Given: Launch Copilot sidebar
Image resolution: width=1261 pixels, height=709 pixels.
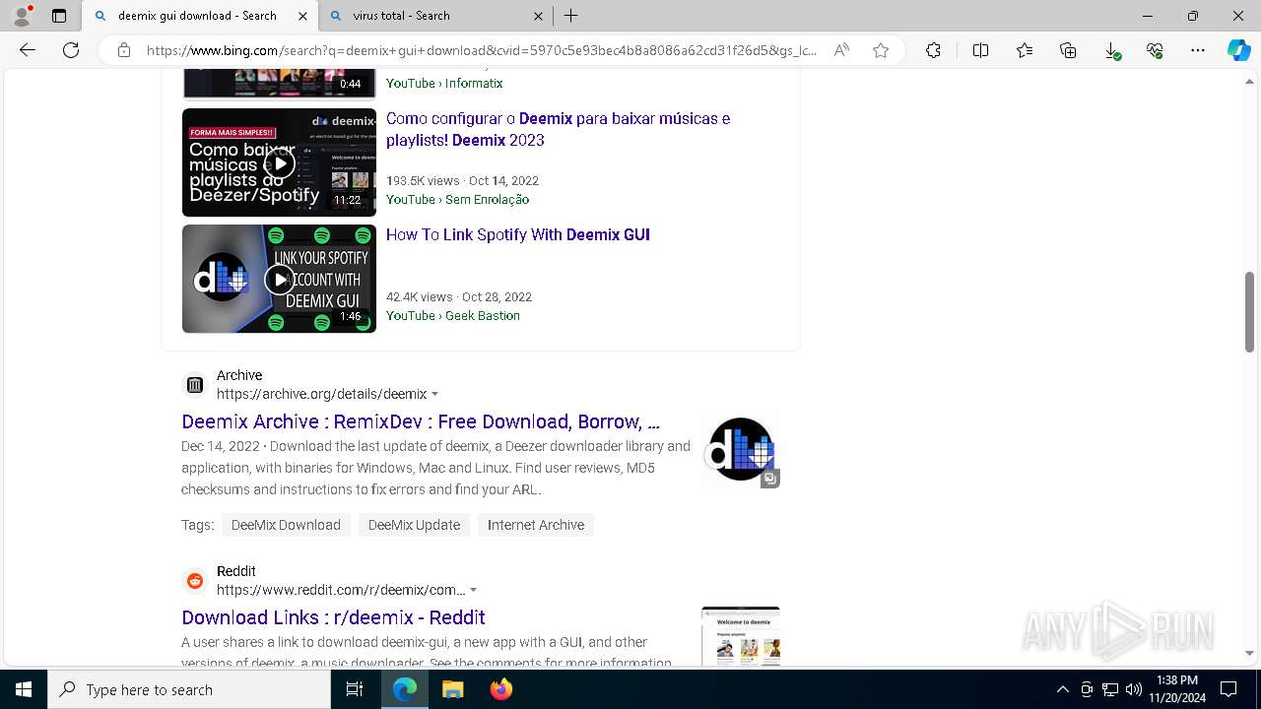Looking at the screenshot, I should [x=1238, y=50].
